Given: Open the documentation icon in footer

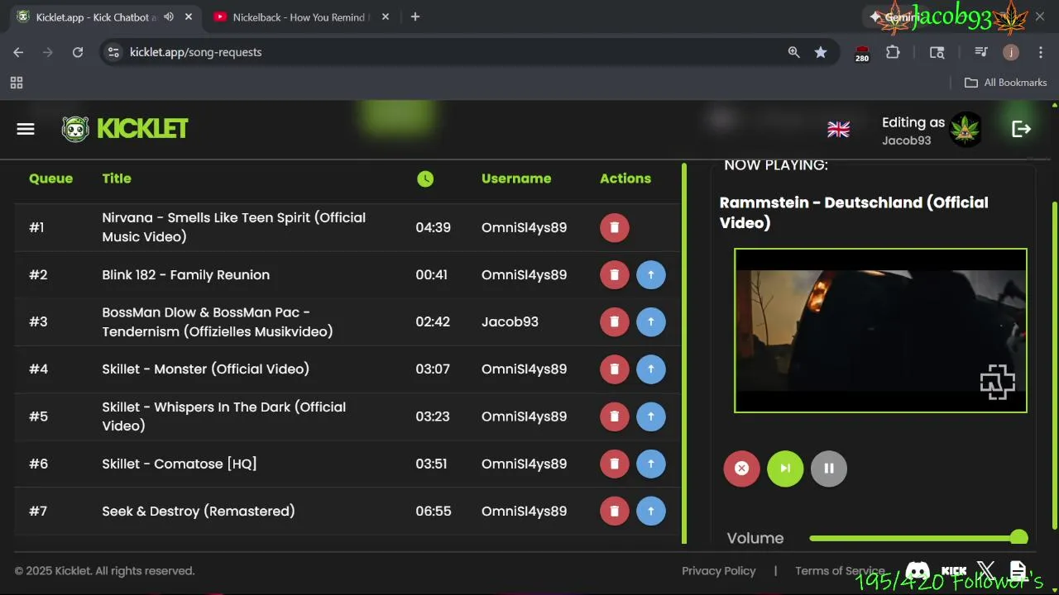Looking at the screenshot, I should 1018,571.
